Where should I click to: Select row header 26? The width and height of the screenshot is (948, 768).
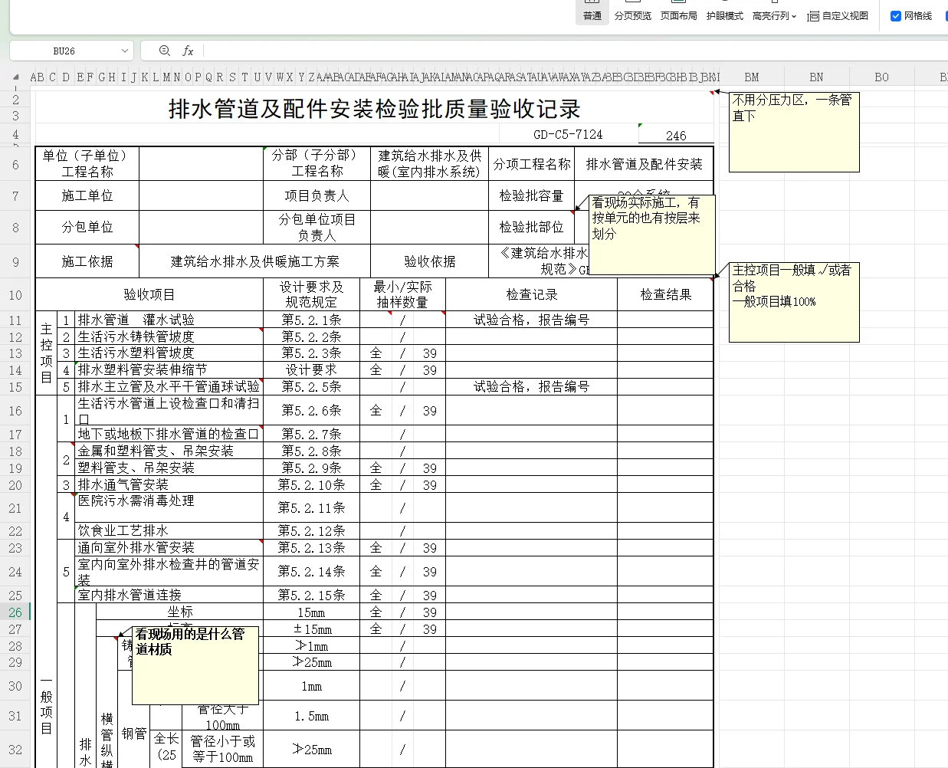[15, 612]
